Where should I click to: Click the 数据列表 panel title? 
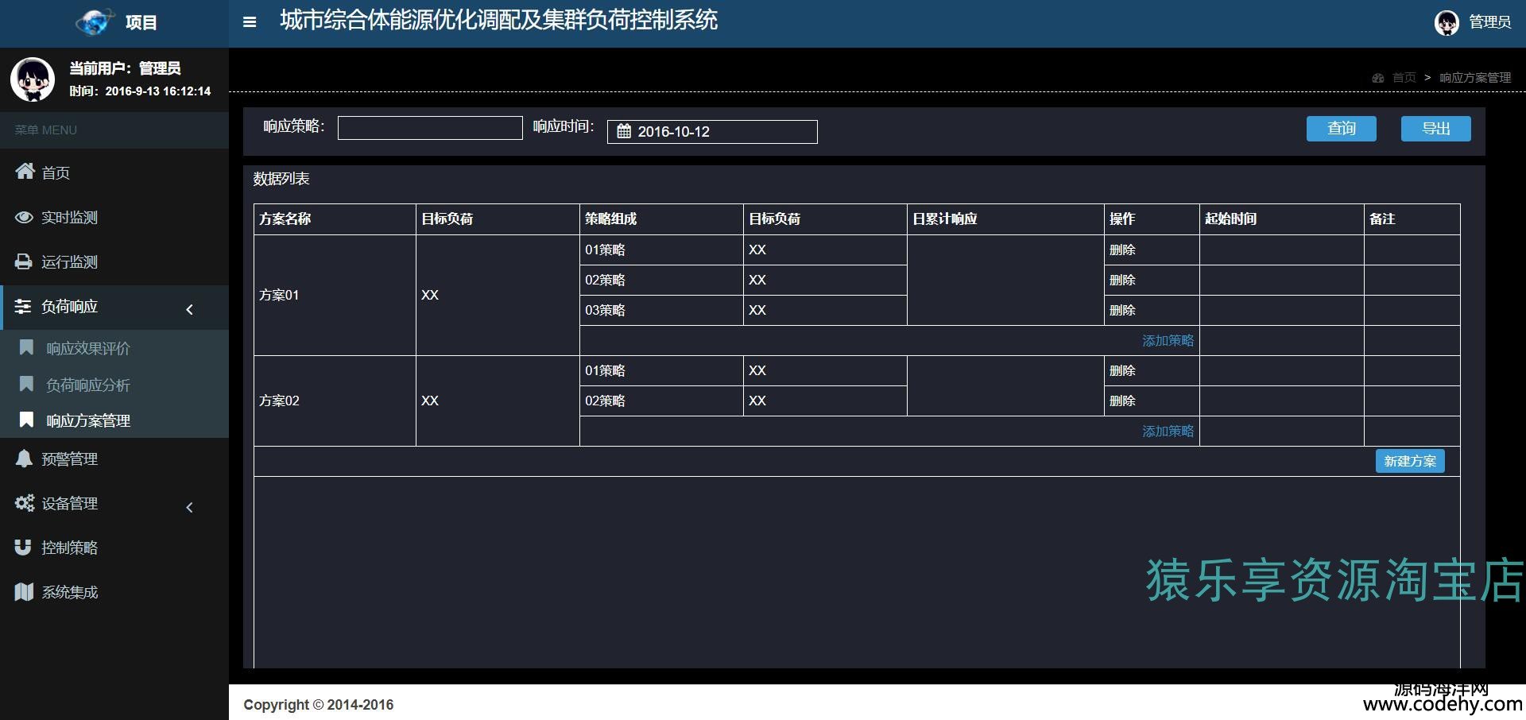pyautogui.click(x=281, y=179)
